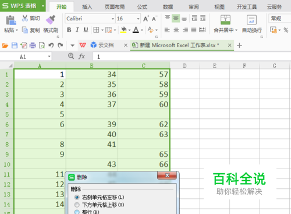Align text to bottom
This screenshot has height=214, width=291.
point(184,19)
